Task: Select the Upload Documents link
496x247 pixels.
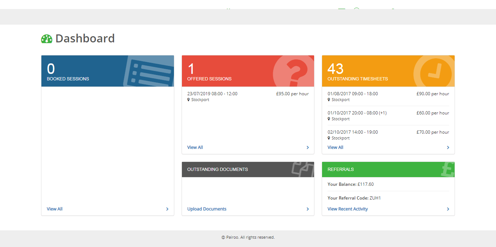Action: (207, 209)
